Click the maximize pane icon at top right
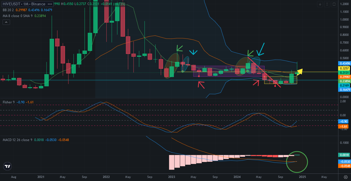Viewport: 351px width, 181px height. (334, 4)
